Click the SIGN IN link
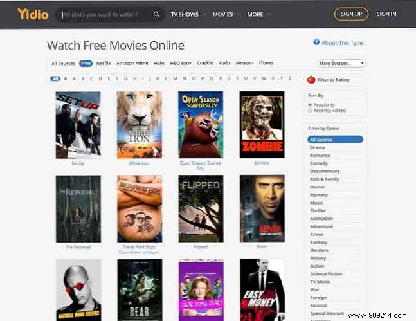The height and width of the screenshot is (321, 416). click(x=386, y=14)
